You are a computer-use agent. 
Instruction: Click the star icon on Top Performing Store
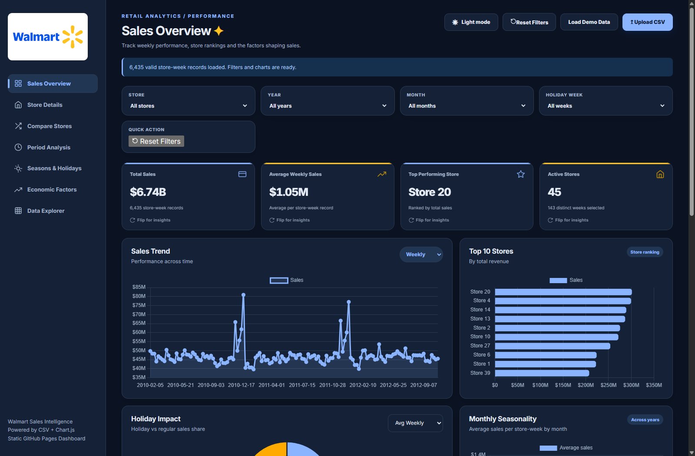(x=521, y=174)
